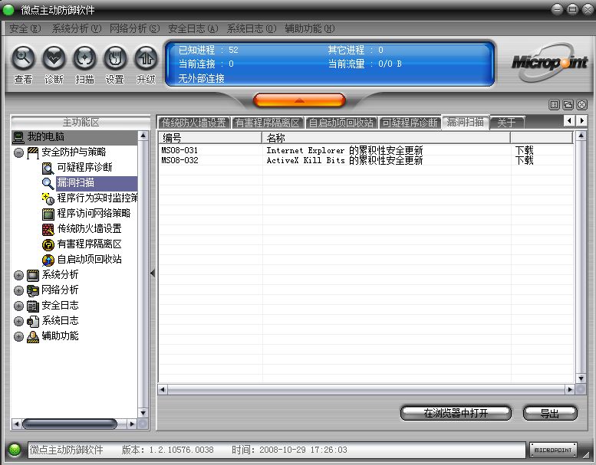
Task: Click the green orb in the title bar
Action: [x=8, y=10]
